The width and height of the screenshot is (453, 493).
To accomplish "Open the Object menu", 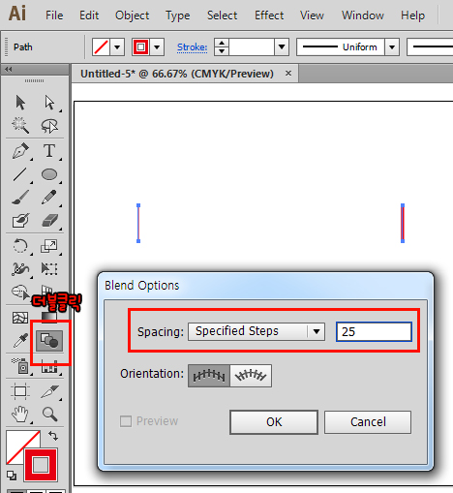I will (x=133, y=15).
